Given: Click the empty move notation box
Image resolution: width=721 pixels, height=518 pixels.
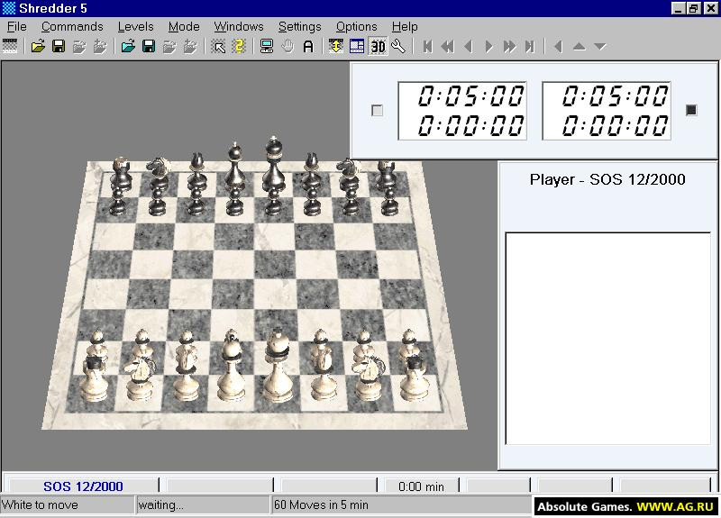Looking at the screenshot, I should point(607,339).
